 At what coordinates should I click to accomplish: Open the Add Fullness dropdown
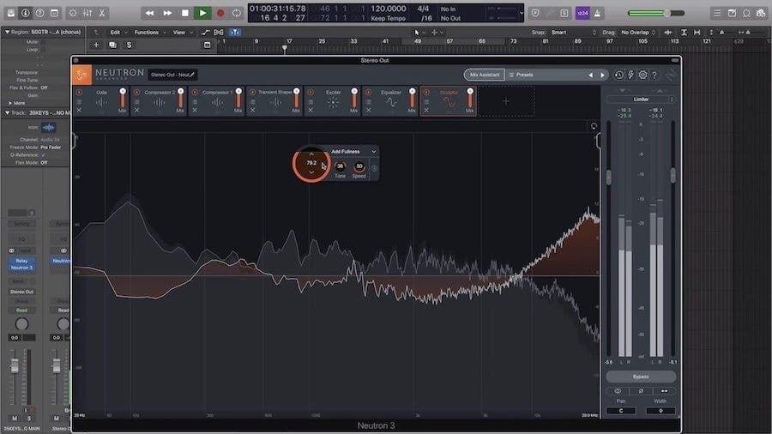[353, 151]
